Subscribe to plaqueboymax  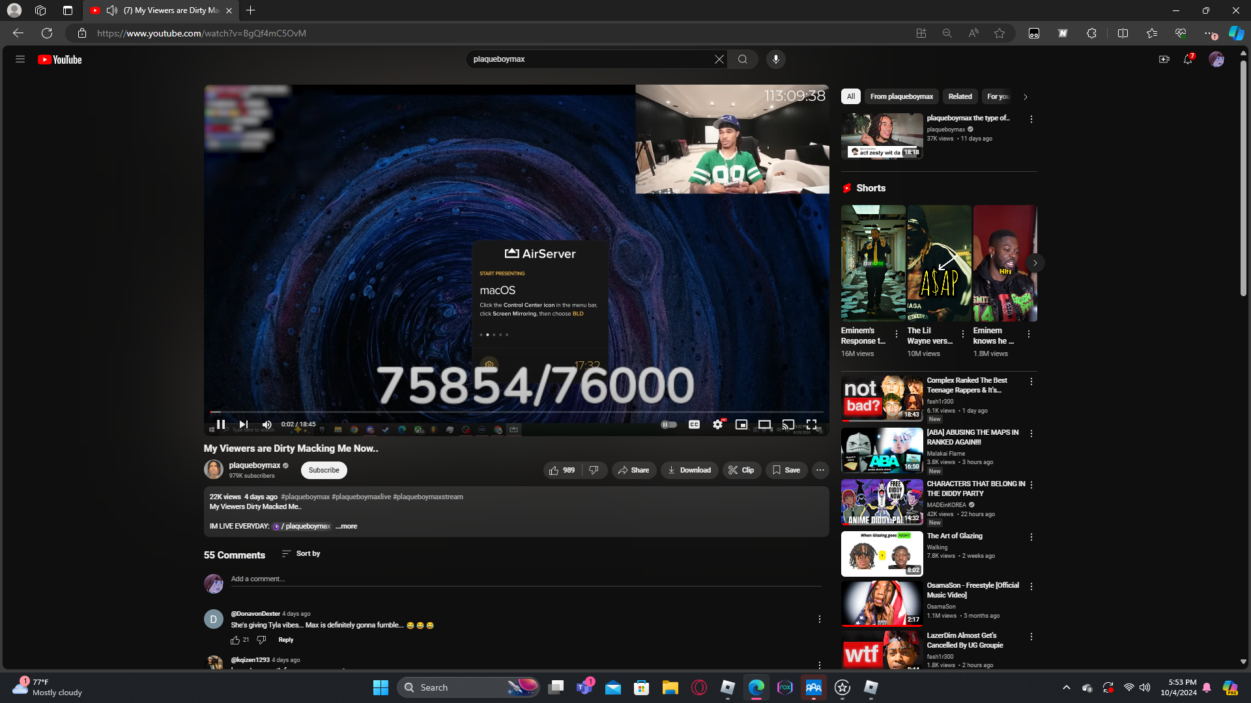(324, 470)
